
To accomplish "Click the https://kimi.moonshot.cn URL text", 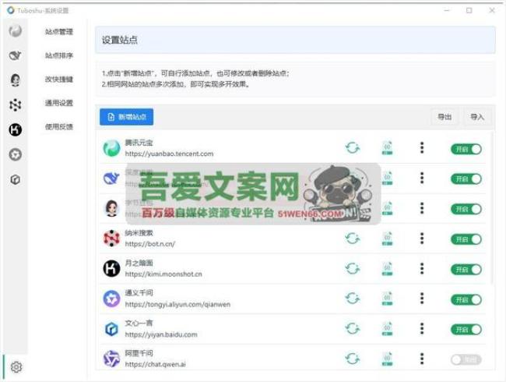I will pyautogui.click(x=163, y=274).
